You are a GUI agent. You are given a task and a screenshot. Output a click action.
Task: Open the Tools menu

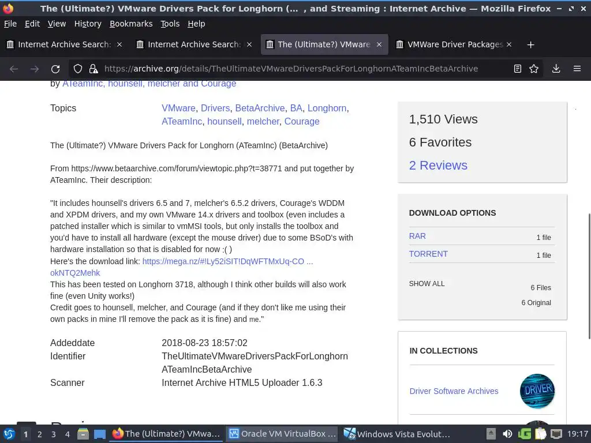pos(170,24)
